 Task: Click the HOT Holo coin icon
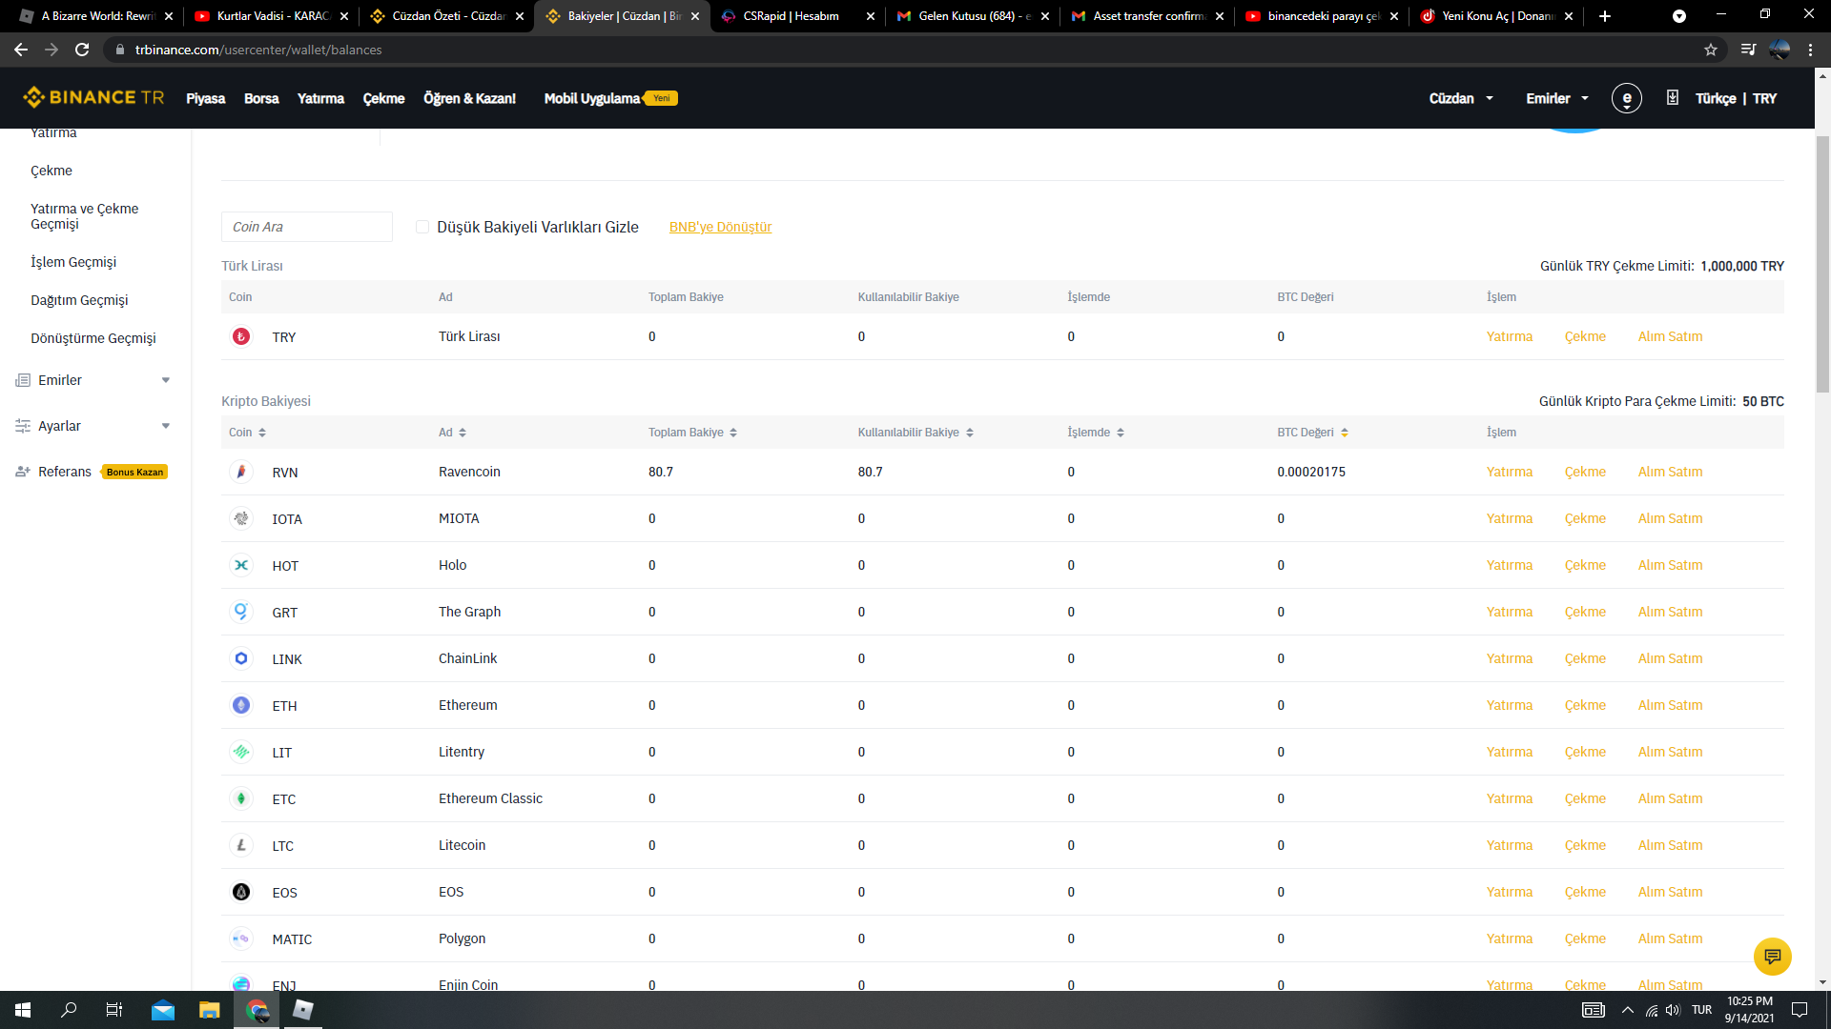pos(241,565)
